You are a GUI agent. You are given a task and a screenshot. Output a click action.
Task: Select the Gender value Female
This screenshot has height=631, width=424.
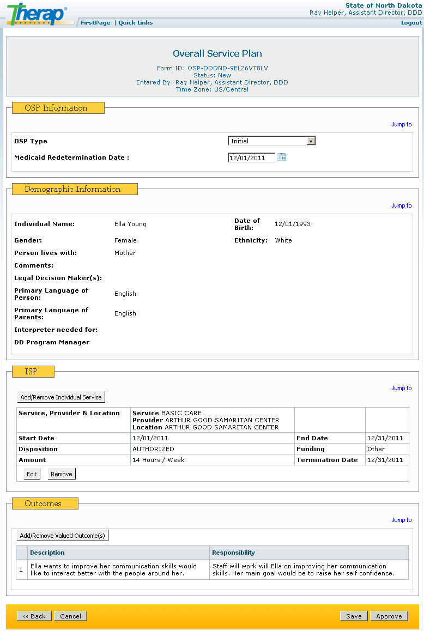coord(126,241)
